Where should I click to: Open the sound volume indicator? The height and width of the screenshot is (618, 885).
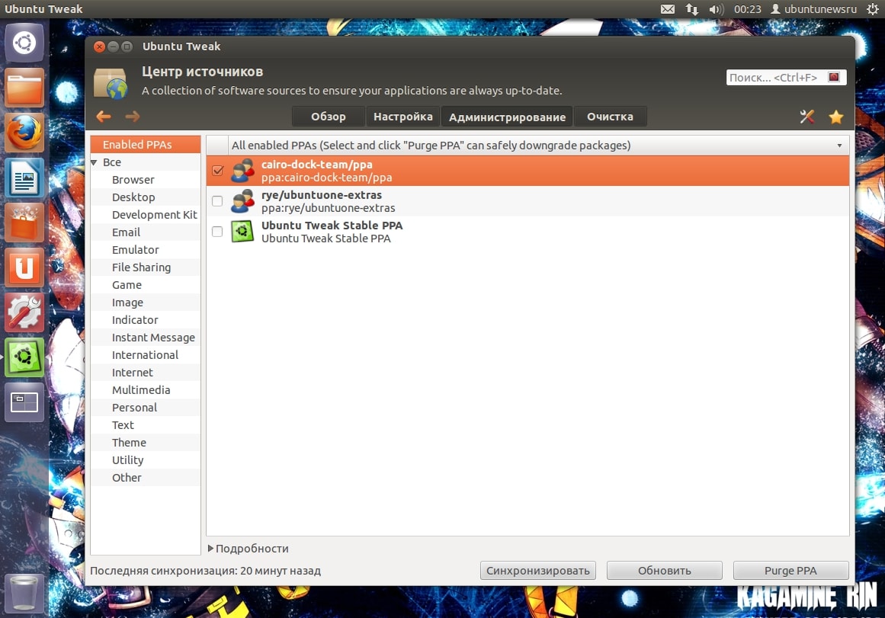coord(717,9)
